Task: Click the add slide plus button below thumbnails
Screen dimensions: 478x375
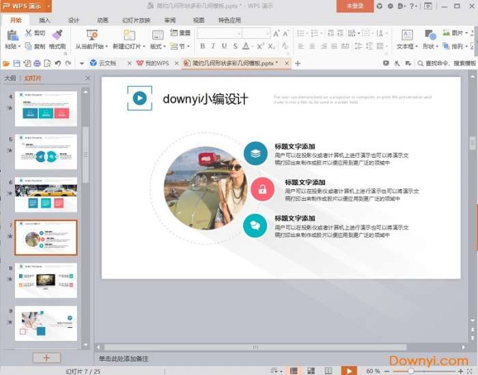Action: 46,357
